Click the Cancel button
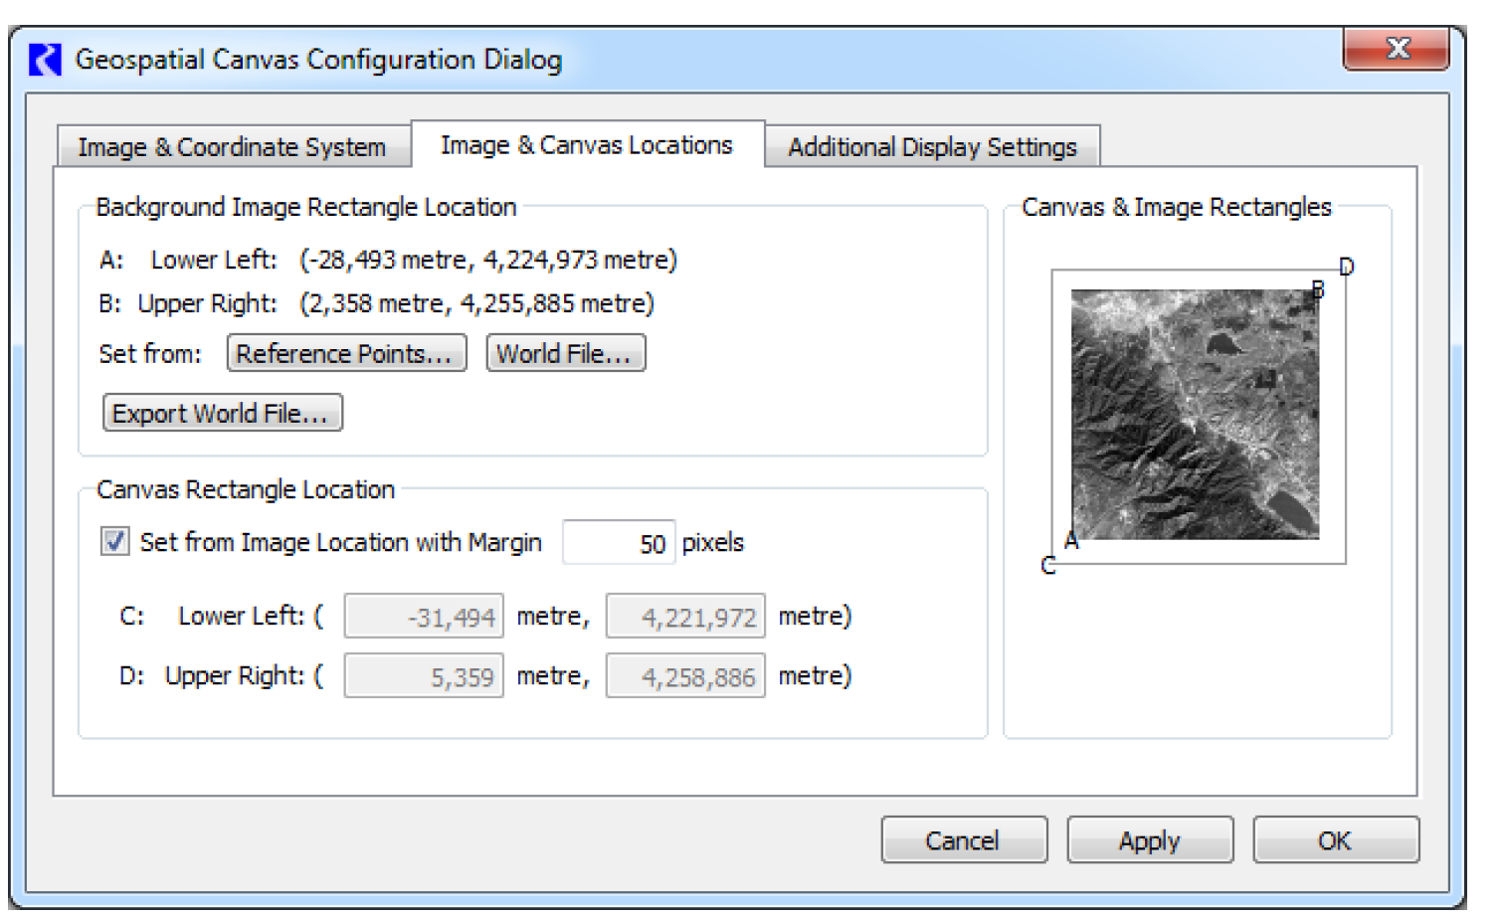This screenshot has width=1503, height=920. point(963,840)
